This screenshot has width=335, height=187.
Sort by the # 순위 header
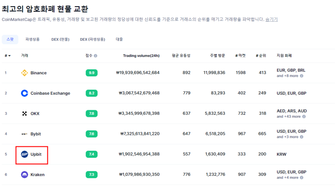[261, 56]
